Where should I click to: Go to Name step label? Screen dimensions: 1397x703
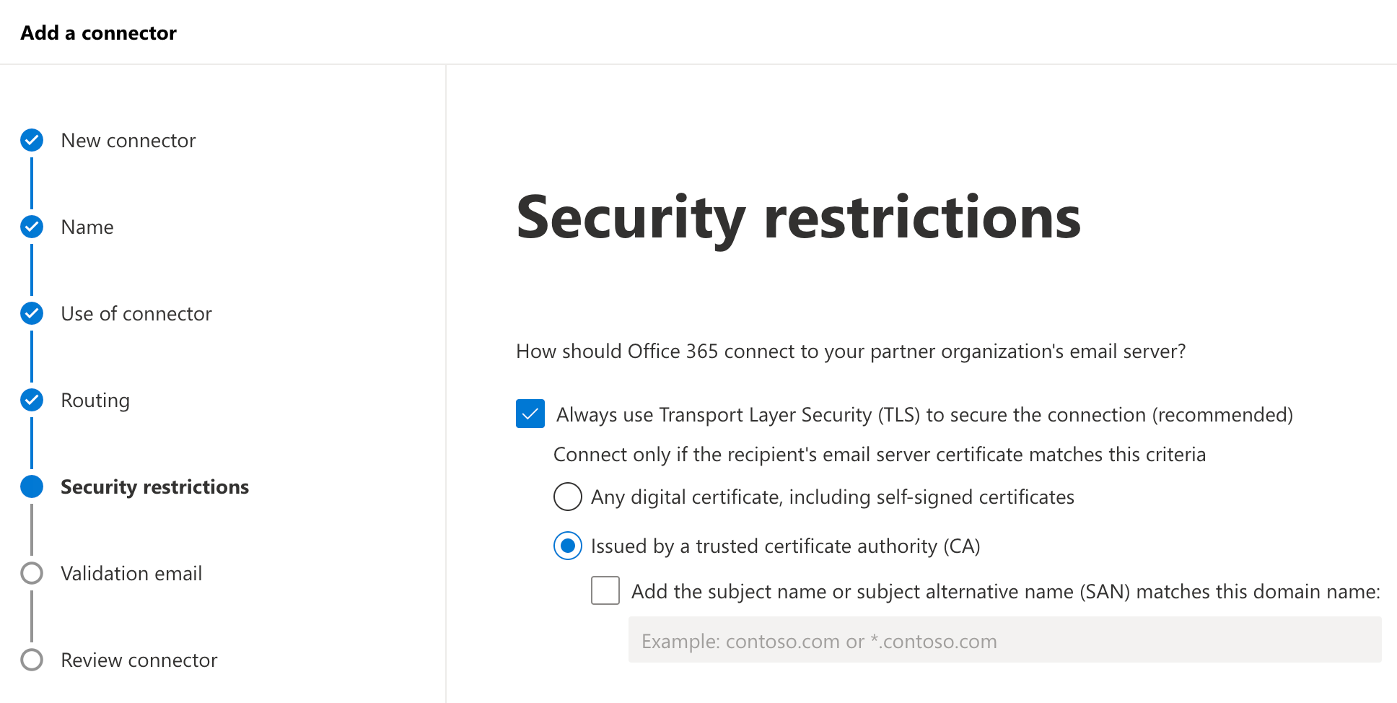[87, 227]
